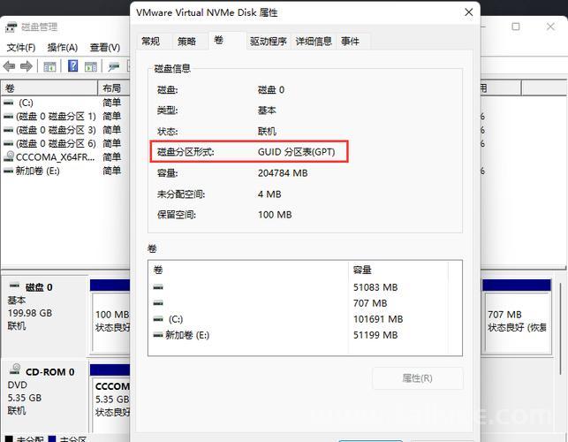Click the 51083 MB capacity value
The width and height of the screenshot is (568, 442).
[375, 287]
